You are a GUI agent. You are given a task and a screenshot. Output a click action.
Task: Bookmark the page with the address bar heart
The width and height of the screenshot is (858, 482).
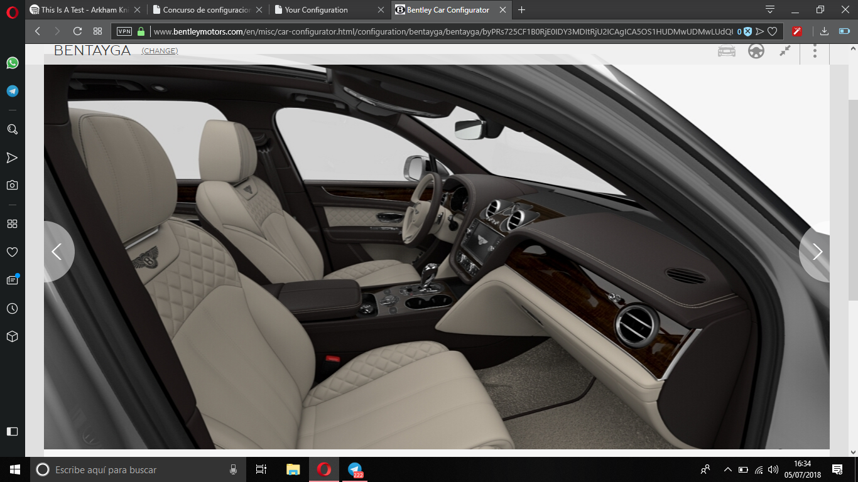pos(773,31)
